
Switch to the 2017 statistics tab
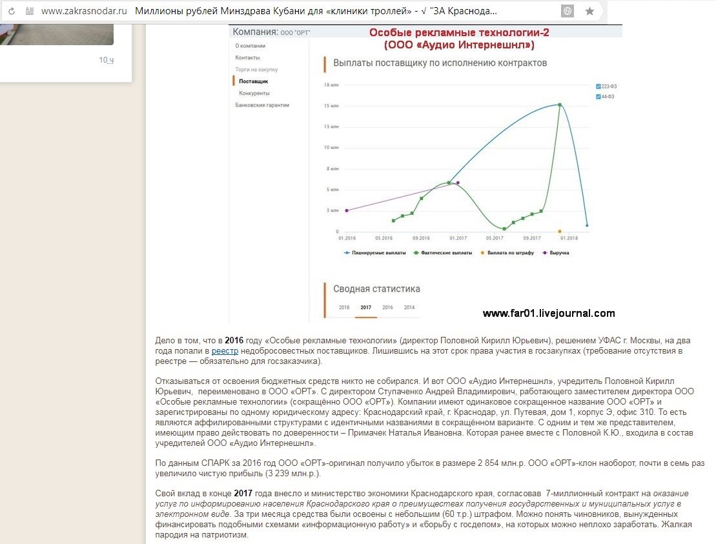pyautogui.click(x=366, y=307)
